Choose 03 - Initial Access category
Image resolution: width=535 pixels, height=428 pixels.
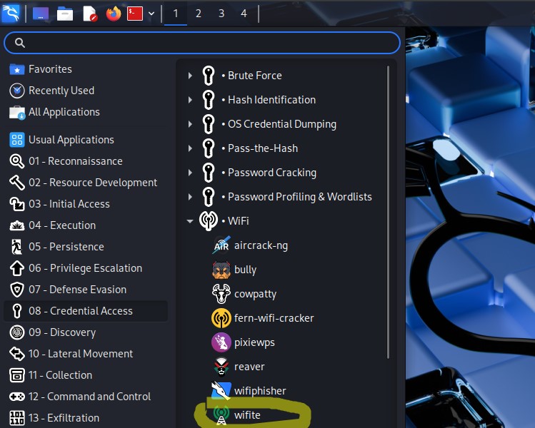pyautogui.click(x=85, y=204)
